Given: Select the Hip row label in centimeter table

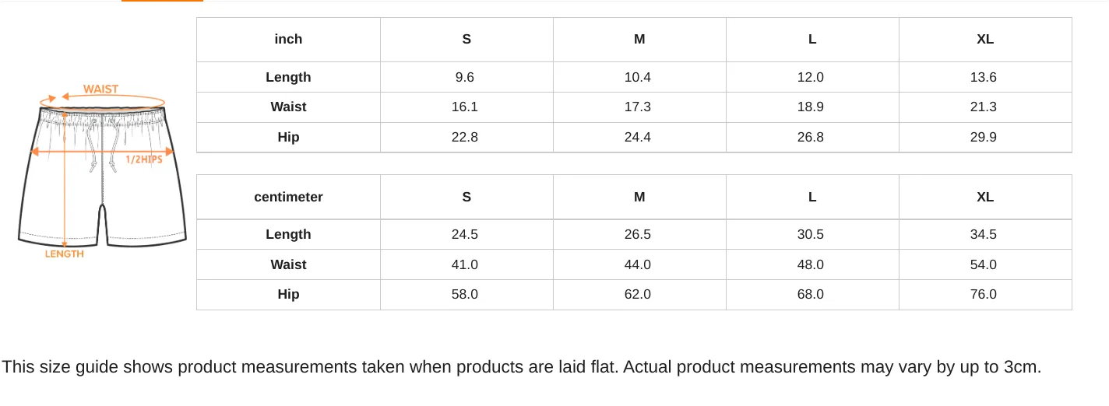Looking at the screenshot, I should (x=288, y=295).
